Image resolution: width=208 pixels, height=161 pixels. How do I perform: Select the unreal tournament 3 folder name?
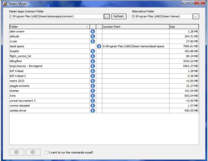[x=23, y=101]
